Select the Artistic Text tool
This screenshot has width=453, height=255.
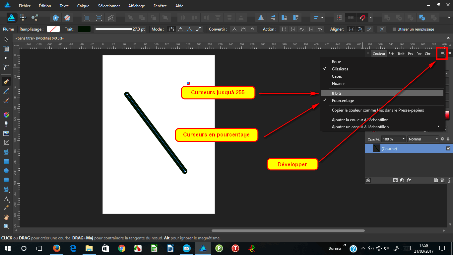(x=6, y=199)
